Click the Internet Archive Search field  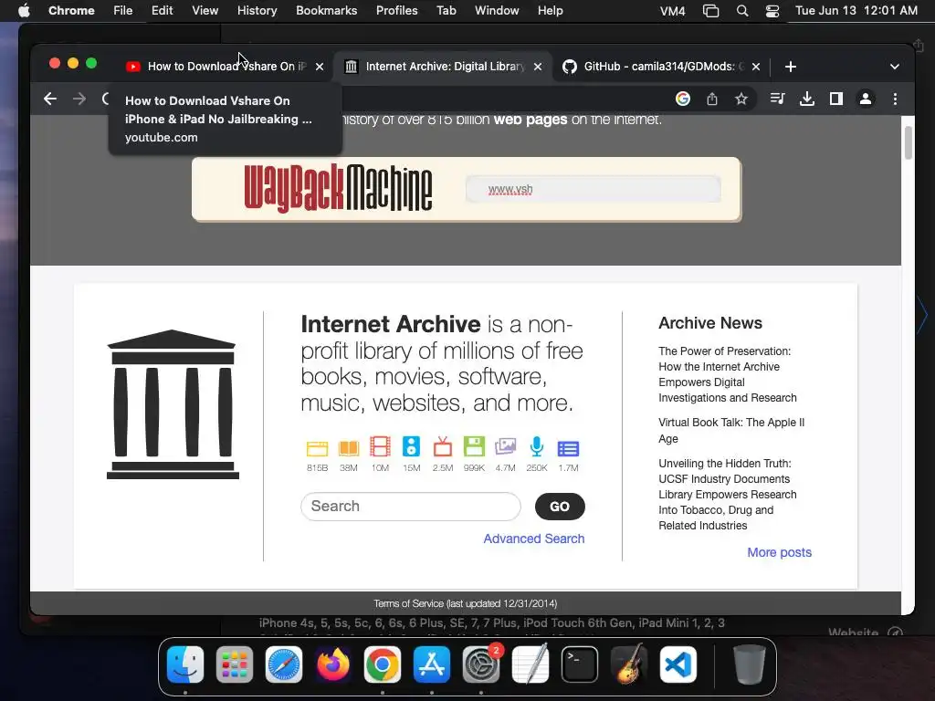[411, 506]
